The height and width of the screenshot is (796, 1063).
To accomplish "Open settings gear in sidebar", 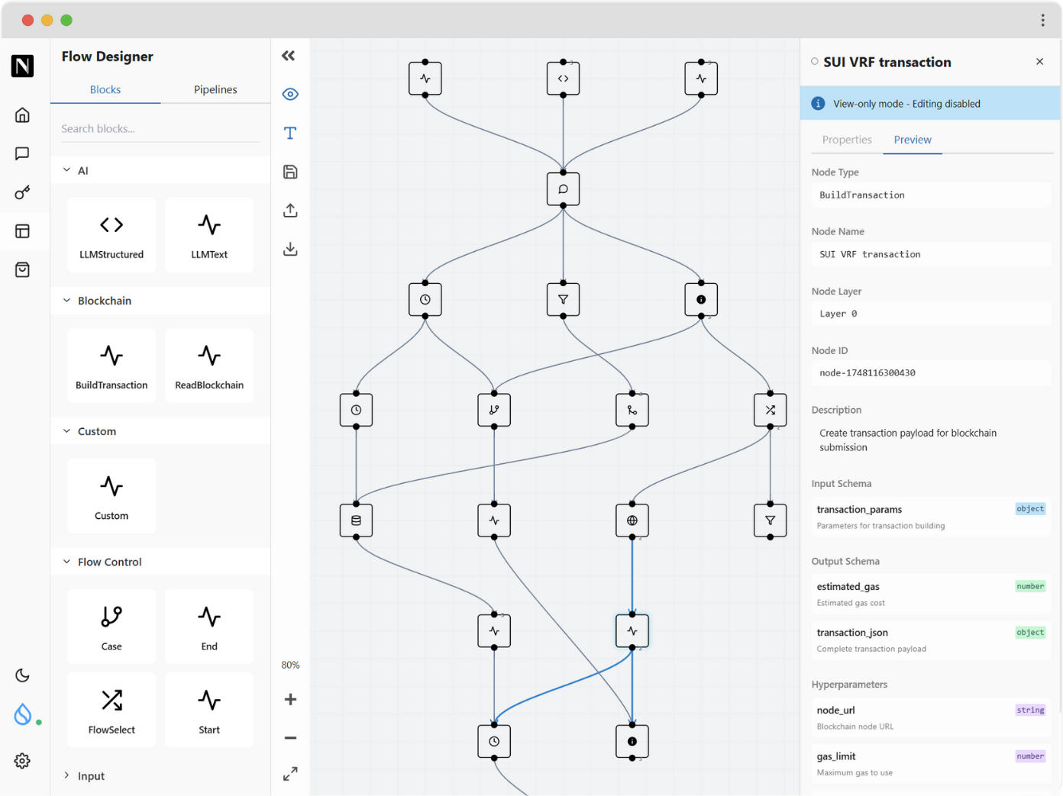I will (x=22, y=761).
